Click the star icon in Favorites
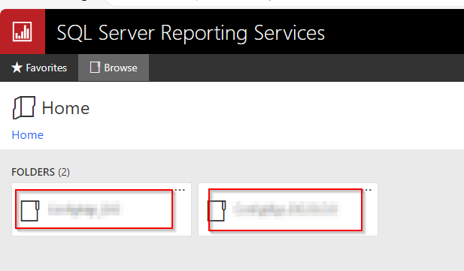The width and height of the screenshot is (464, 271). (x=17, y=68)
